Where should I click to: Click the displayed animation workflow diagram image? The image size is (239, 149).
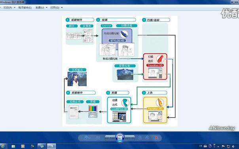pyautogui.click(x=120, y=71)
